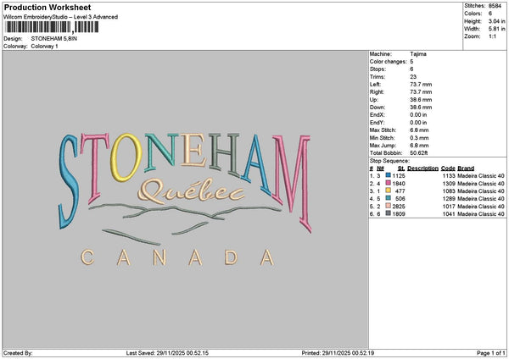Click the barcode under the worksheet title
Image resolution: width=509 pixels, height=359 pixels.
53,27
